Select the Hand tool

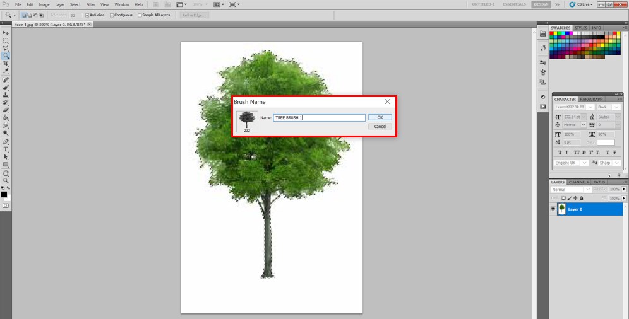tap(6, 173)
